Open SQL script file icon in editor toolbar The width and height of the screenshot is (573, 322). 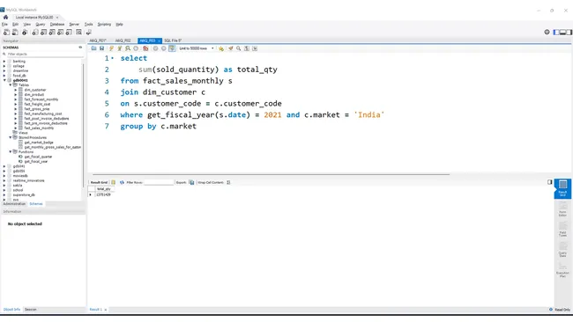94,48
